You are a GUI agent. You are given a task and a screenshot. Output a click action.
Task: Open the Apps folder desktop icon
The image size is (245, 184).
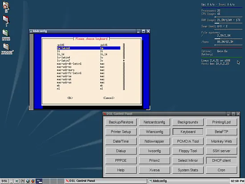(6, 35)
